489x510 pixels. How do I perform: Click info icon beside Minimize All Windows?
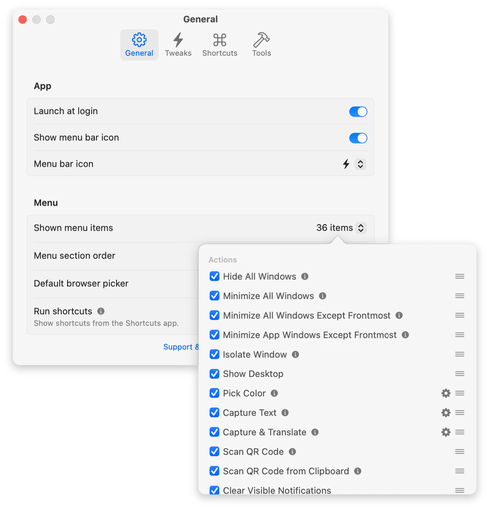click(x=323, y=296)
